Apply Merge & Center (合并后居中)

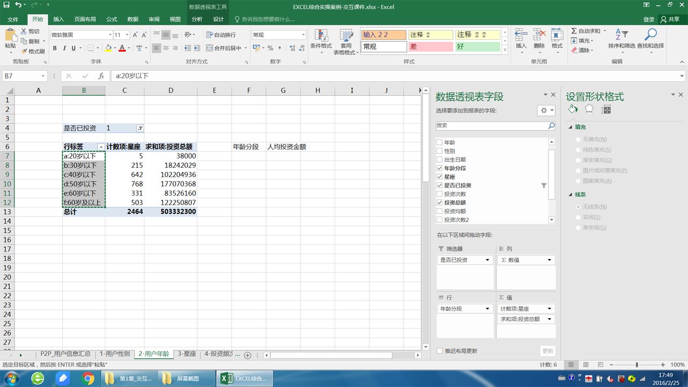224,48
